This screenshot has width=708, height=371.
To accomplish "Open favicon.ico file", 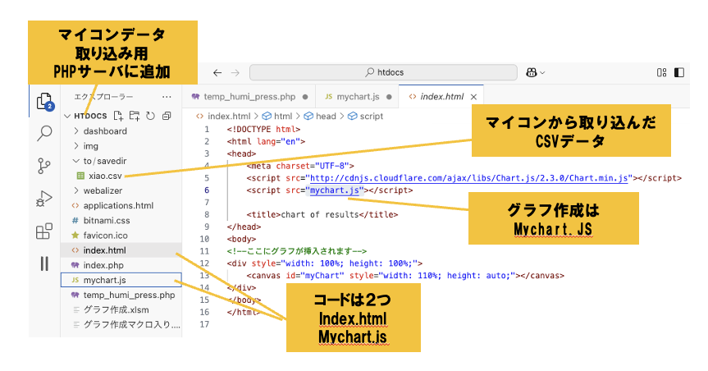I will tap(105, 236).
